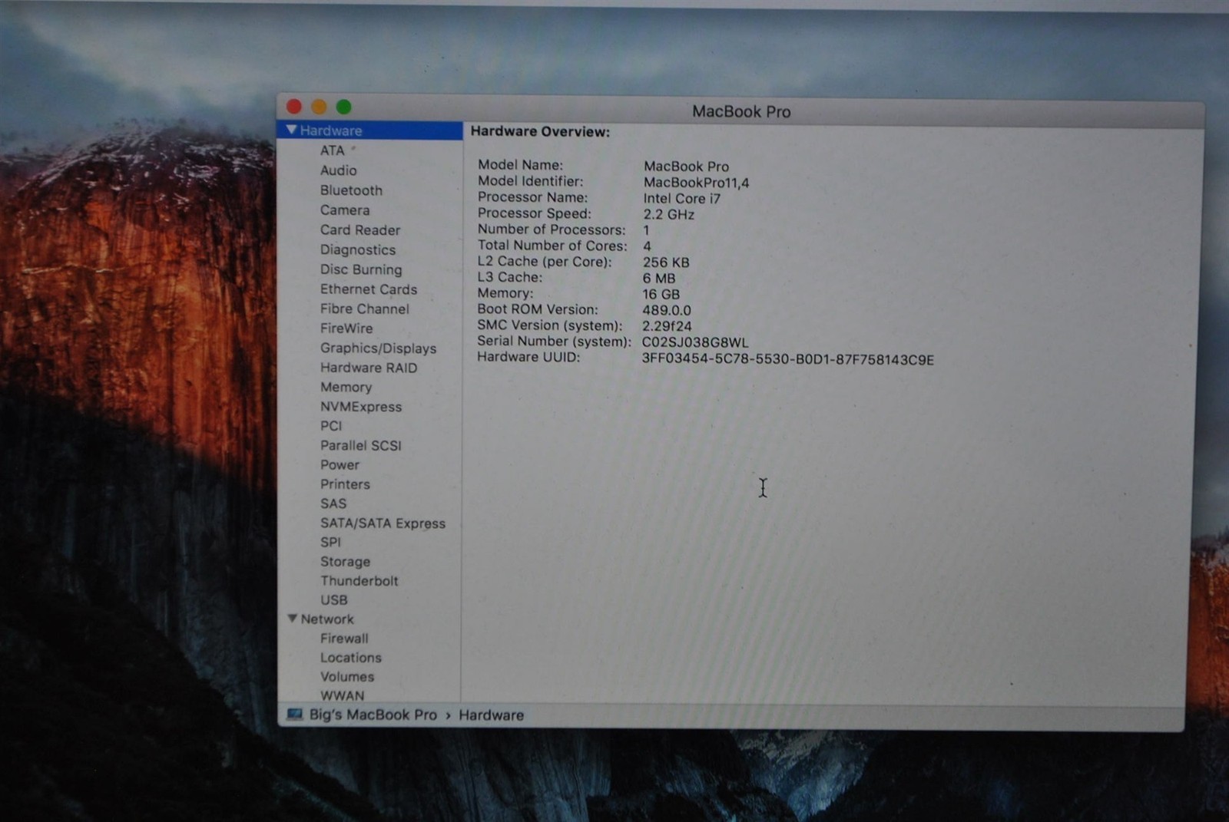Select Graphics/Displays in the sidebar
The width and height of the screenshot is (1229, 822).
pyautogui.click(x=378, y=348)
